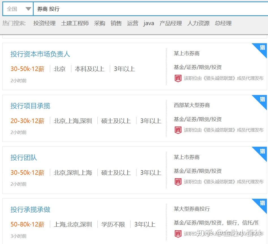Click the red 诚 icon in 投行团队 listing

pyautogui.click(x=178, y=182)
